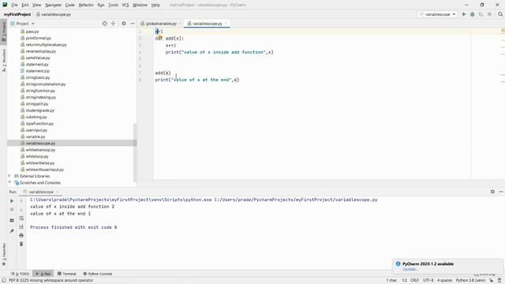This screenshot has height=284, width=505.
Task: Click the Project tree scrollbar
Action: coord(135,152)
